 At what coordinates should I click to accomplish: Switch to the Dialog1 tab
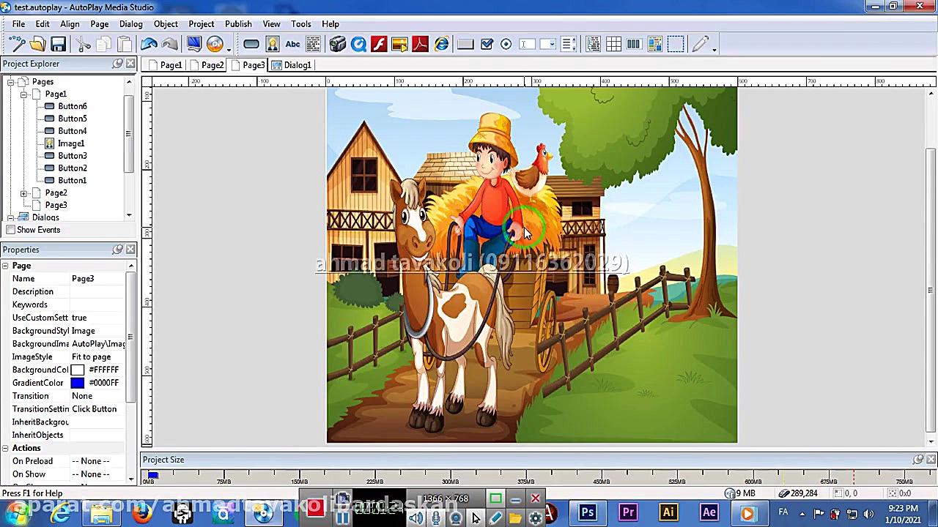[x=292, y=65]
